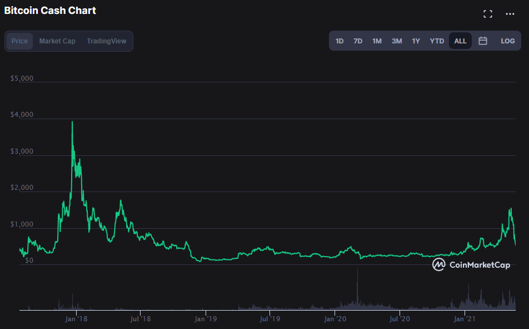Click the $5,000 y-axis label
This screenshot has width=529, height=329.
click(x=22, y=78)
